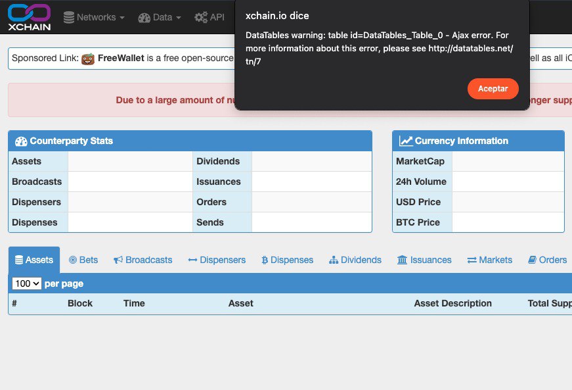This screenshot has height=390, width=572.
Task: Switch to the Bets tab
Action: tap(83, 260)
